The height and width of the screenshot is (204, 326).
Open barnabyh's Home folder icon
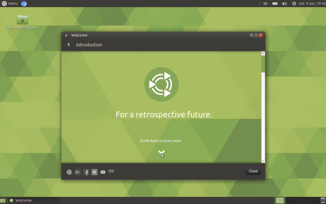coord(22,20)
